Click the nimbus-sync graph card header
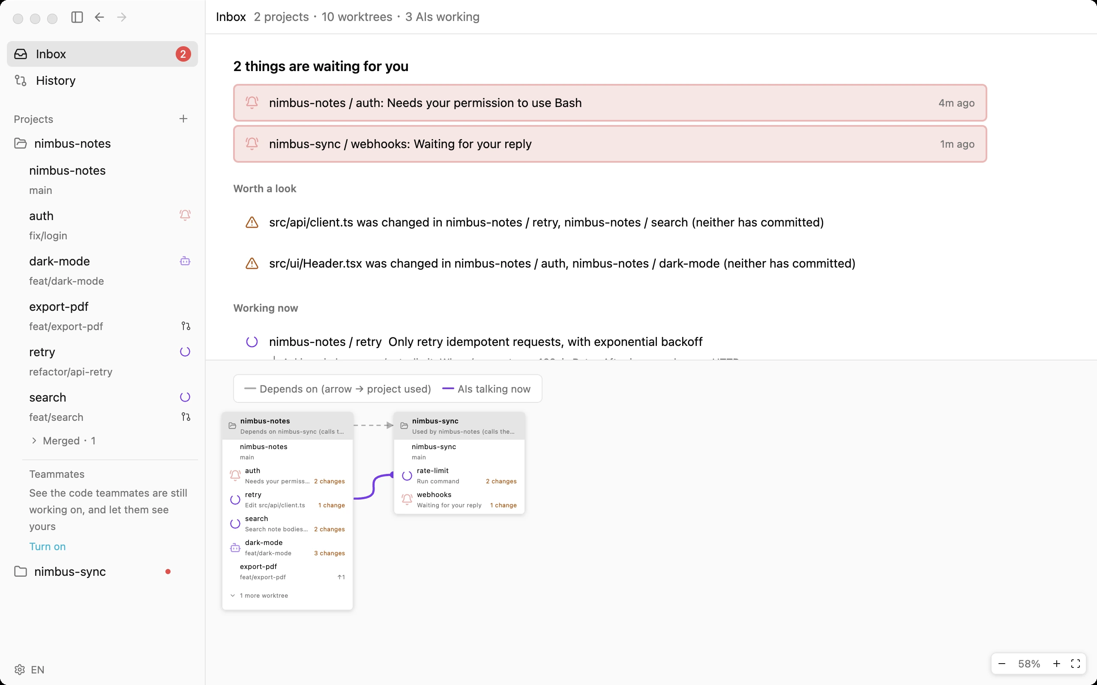The height and width of the screenshot is (685, 1097). [459, 426]
